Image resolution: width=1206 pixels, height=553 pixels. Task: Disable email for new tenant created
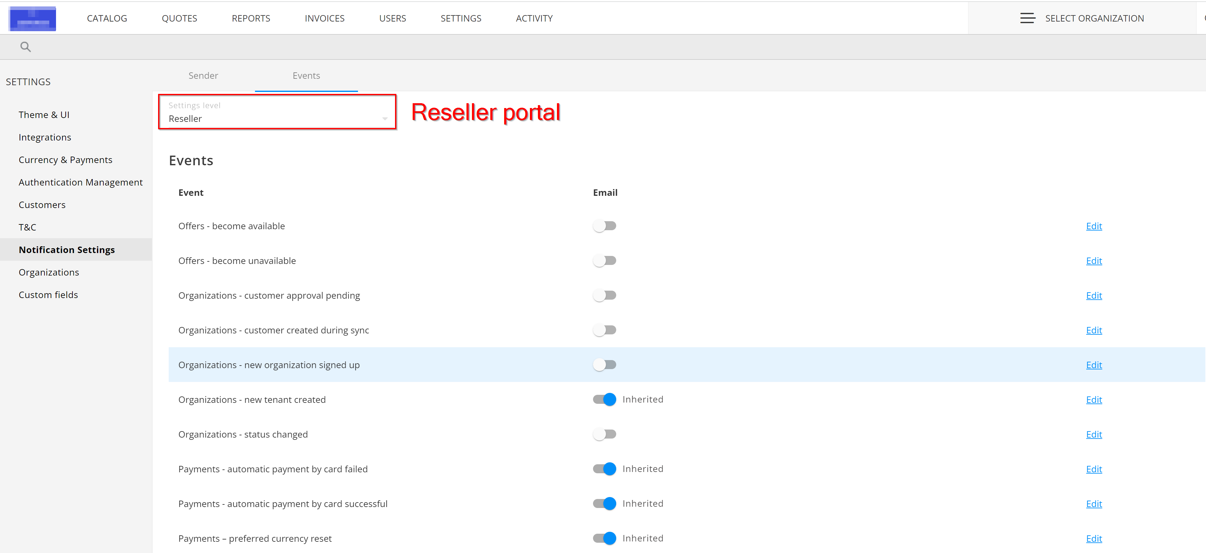point(604,400)
